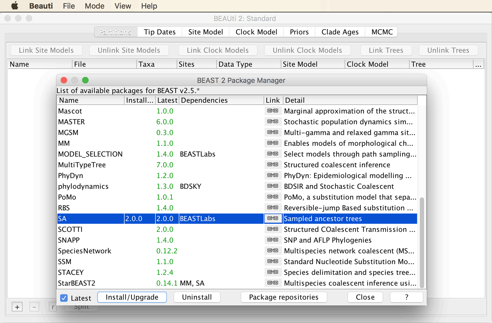Open the link icon for MM package
The height and width of the screenshot is (323, 492).
(273, 143)
